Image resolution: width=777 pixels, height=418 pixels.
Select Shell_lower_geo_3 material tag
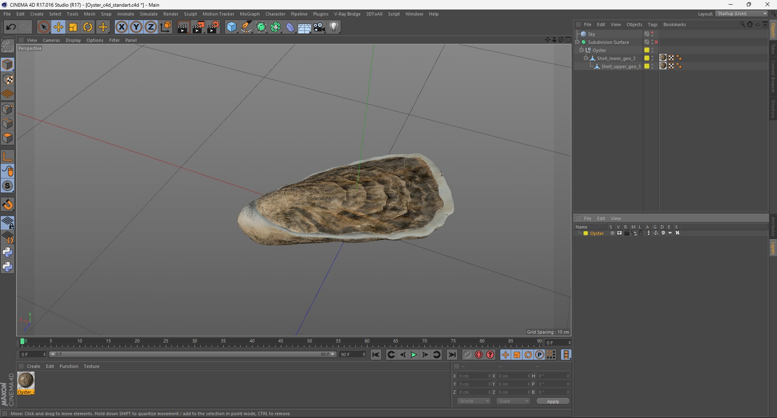(663, 58)
